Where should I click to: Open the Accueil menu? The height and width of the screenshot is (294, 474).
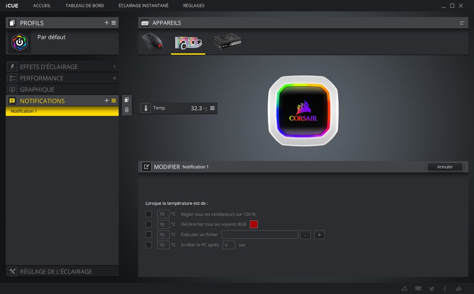42,6
